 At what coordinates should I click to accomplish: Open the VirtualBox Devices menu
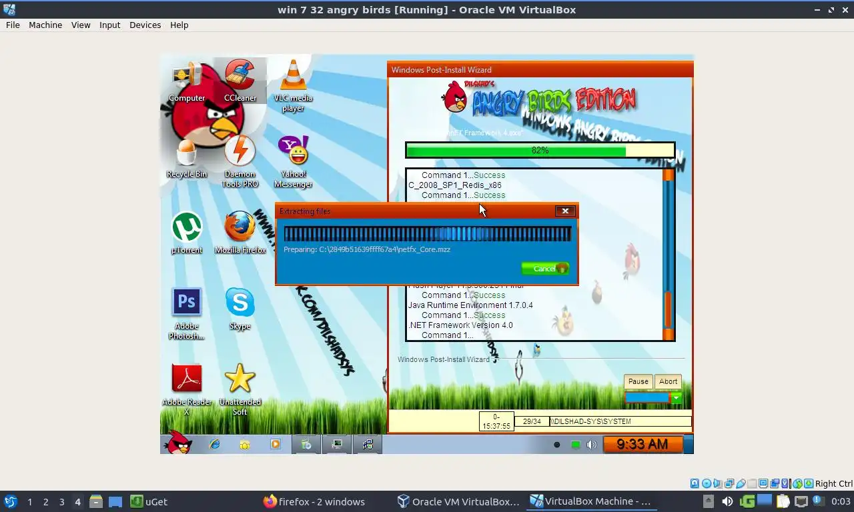[145, 25]
